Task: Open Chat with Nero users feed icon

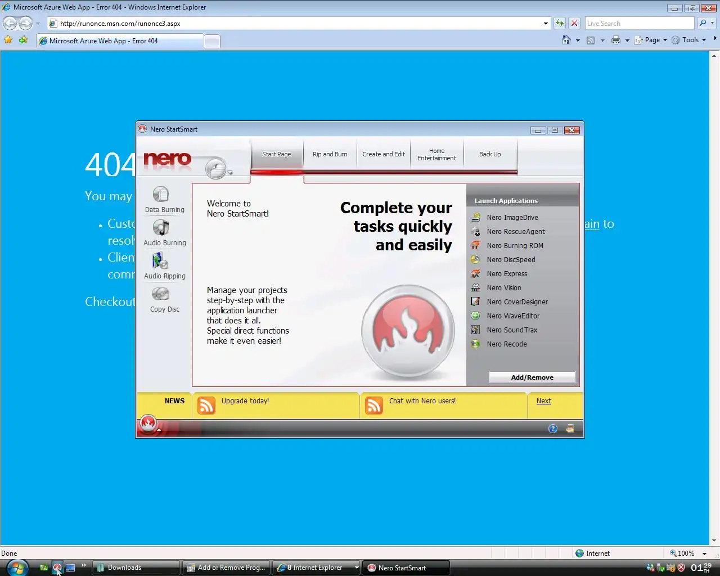Action: [374, 406]
